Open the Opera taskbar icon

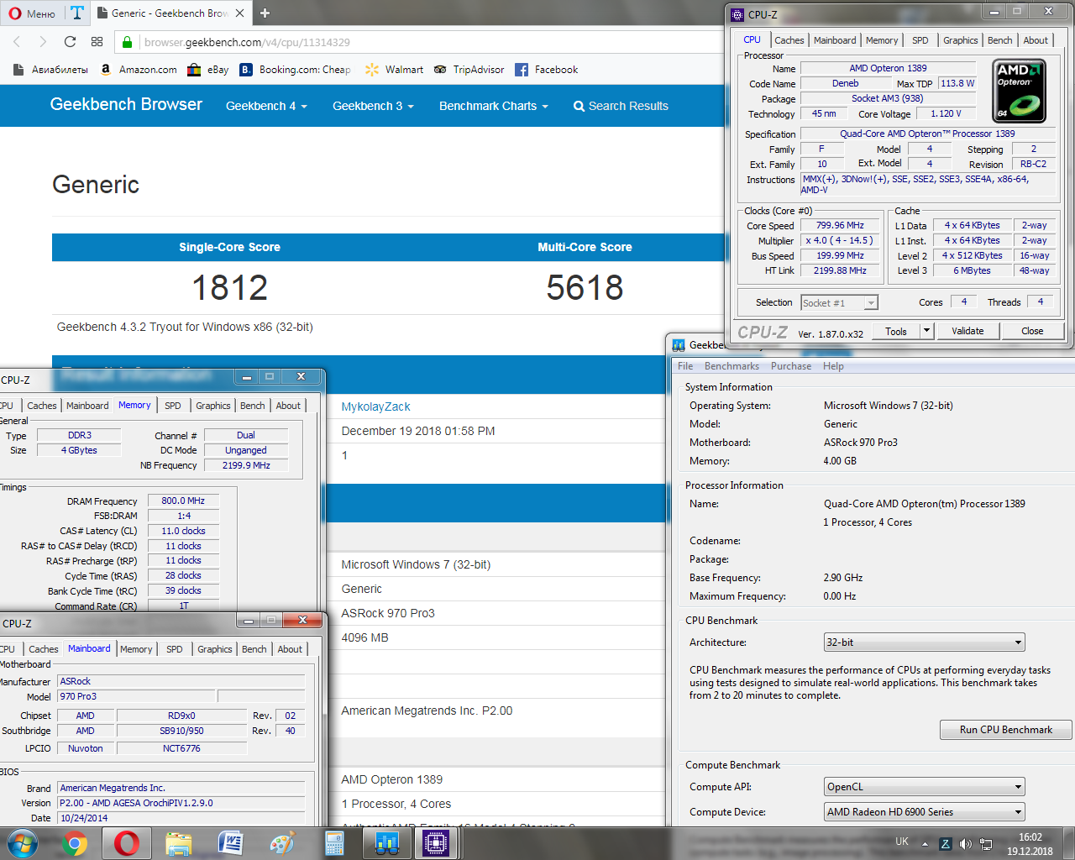(127, 843)
